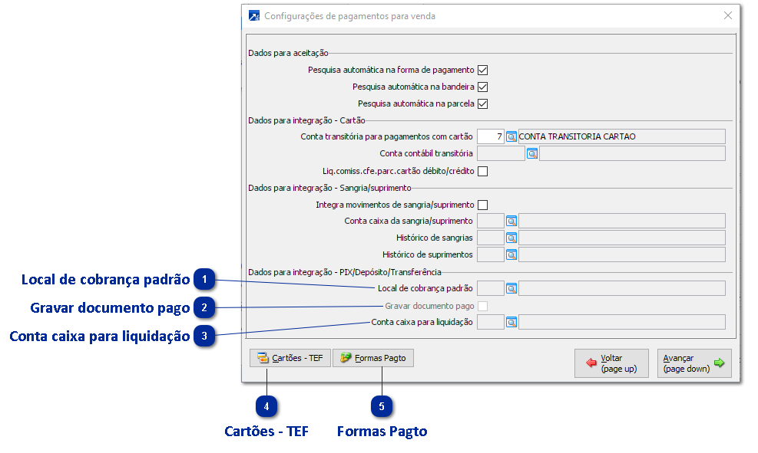Click the 'Dados para integração - Sangria/suprimento' heading
The height and width of the screenshot is (453, 758).
pos(329,188)
